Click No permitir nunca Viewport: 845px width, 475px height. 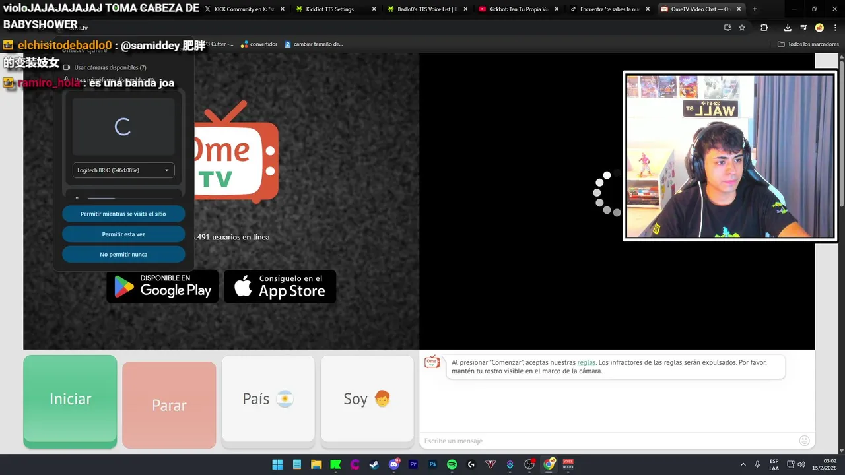[123, 254]
